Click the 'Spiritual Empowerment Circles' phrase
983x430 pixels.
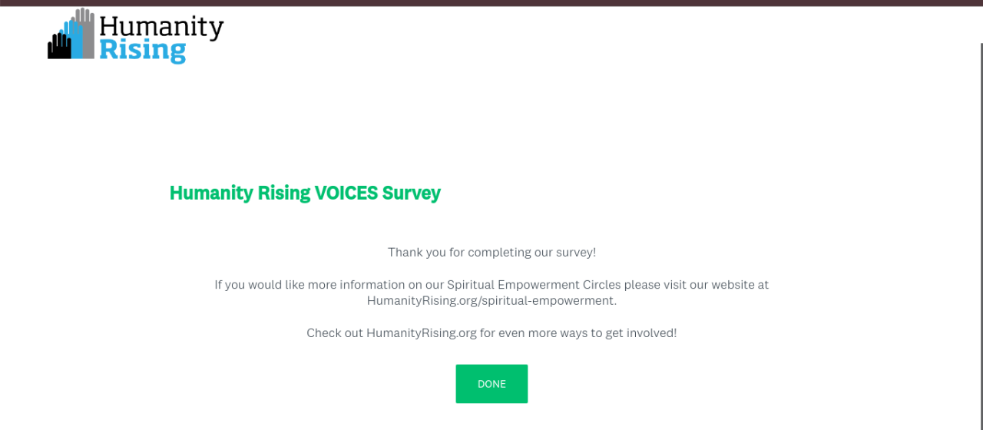[534, 284]
